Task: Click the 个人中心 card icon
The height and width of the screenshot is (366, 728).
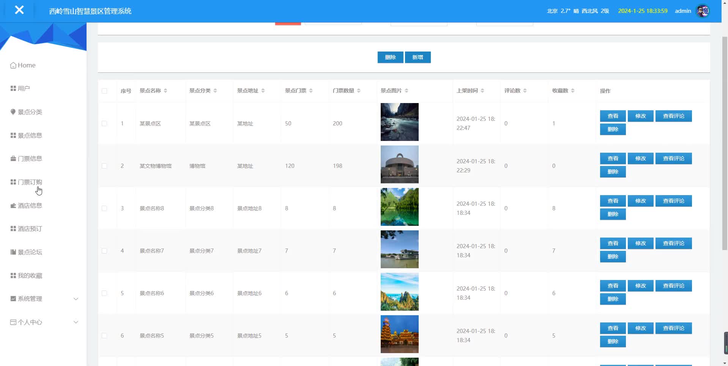Action: [13, 322]
